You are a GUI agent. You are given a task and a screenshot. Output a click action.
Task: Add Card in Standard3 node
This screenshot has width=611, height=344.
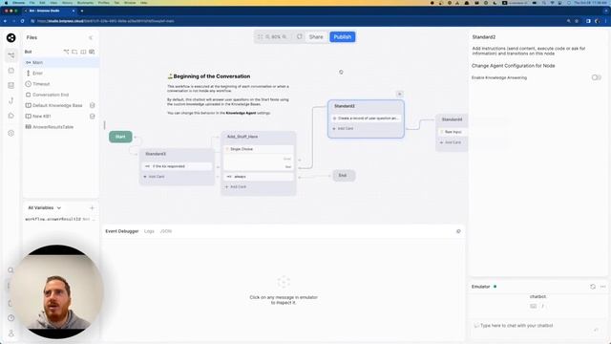coord(155,177)
